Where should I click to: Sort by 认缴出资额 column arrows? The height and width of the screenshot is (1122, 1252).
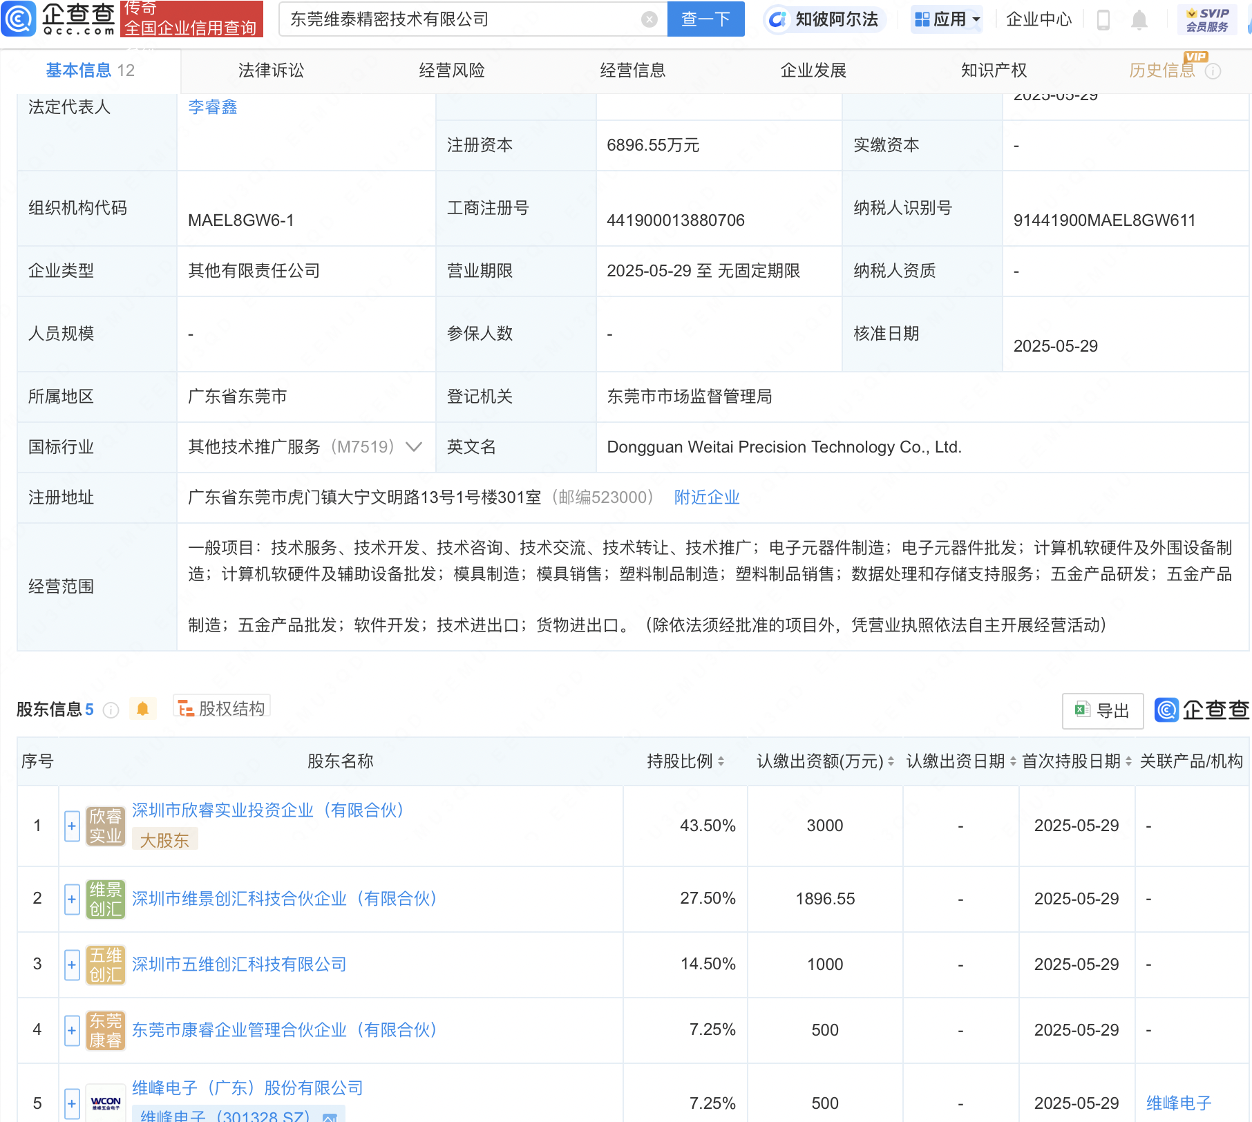coord(891,761)
